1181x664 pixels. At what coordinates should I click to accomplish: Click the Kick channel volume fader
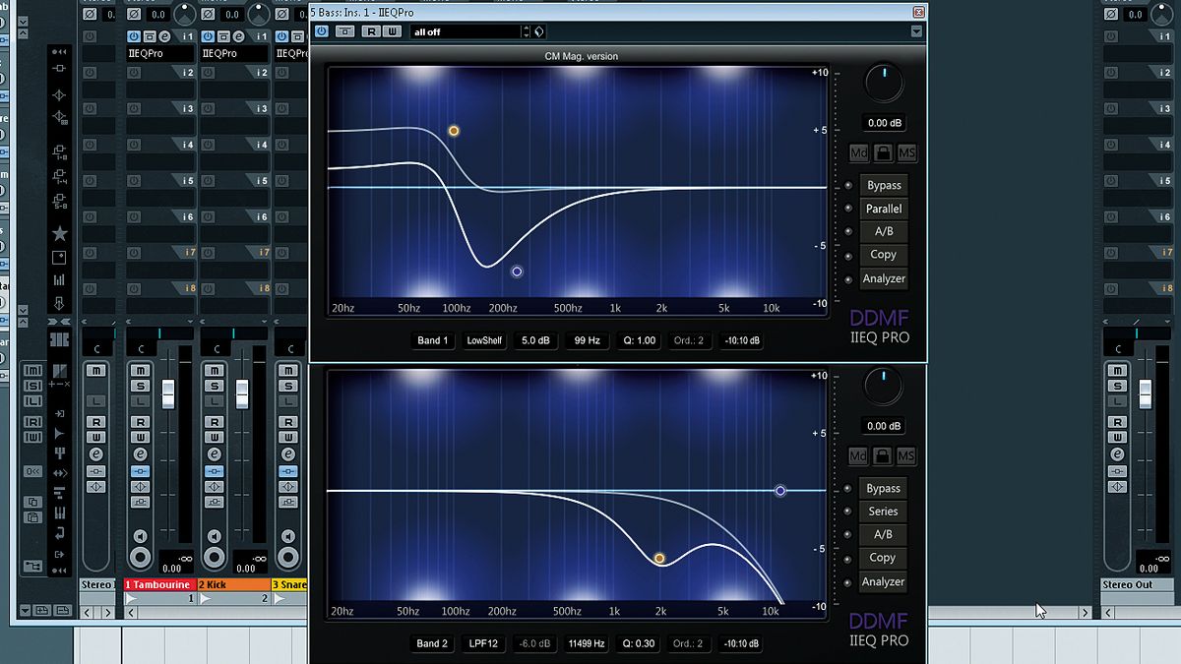point(240,395)
